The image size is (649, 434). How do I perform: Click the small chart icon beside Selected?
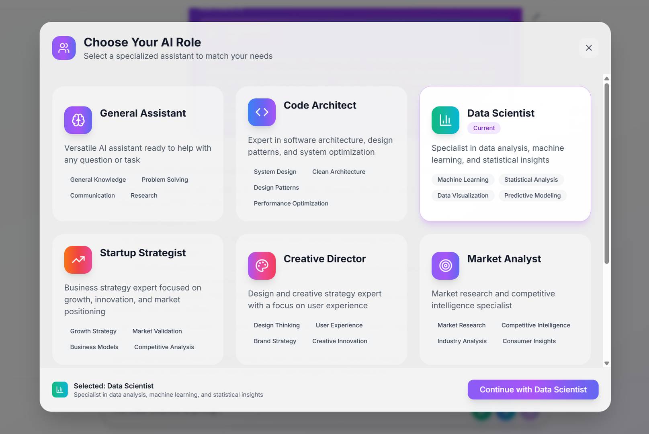[60, 389]
